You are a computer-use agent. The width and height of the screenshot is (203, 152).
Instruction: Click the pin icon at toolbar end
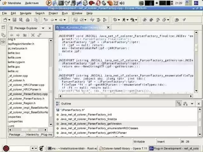click(184, 20)
